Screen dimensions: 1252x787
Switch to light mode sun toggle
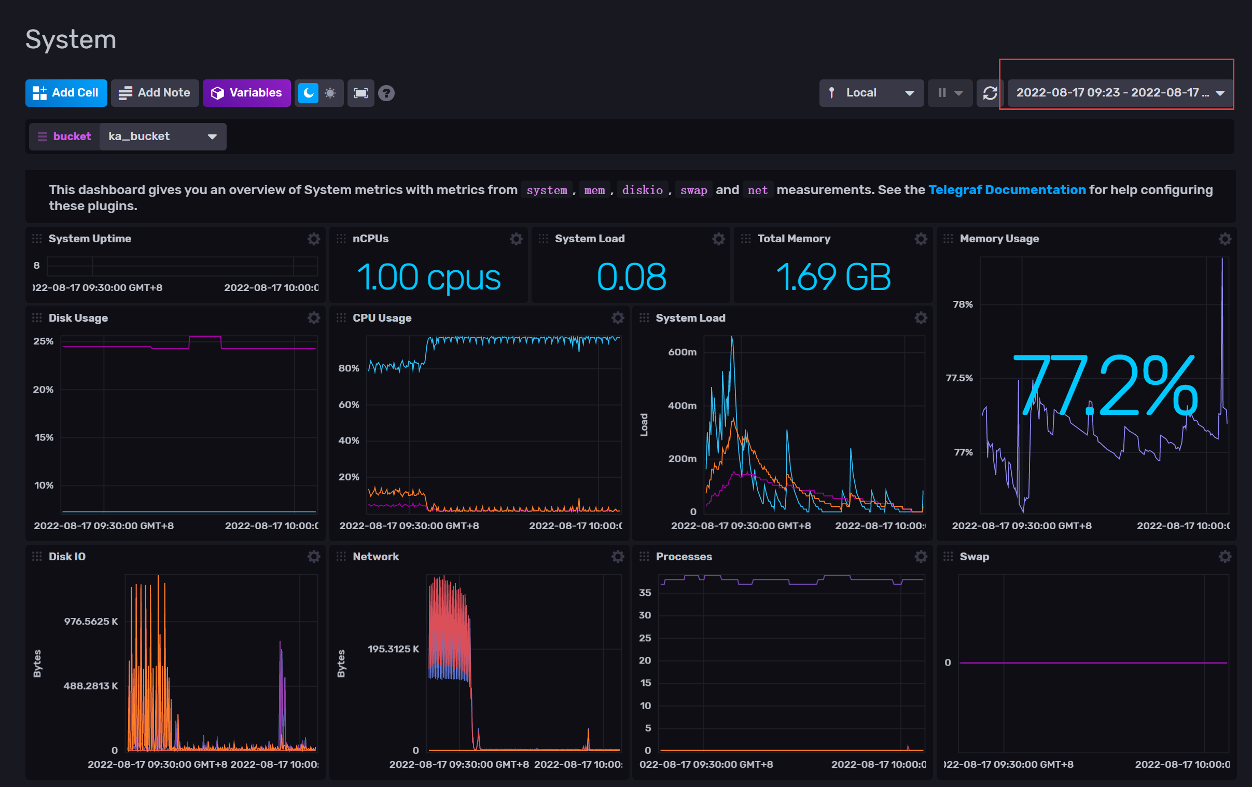pyautogui.click(x=330, y=93)
